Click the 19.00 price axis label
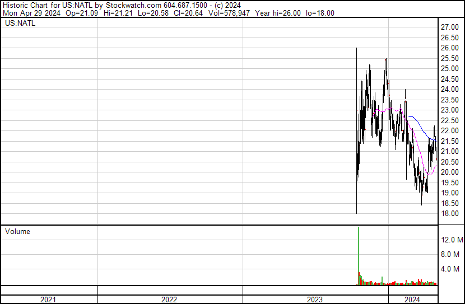 pyautogui.click(x=449, y=193)
